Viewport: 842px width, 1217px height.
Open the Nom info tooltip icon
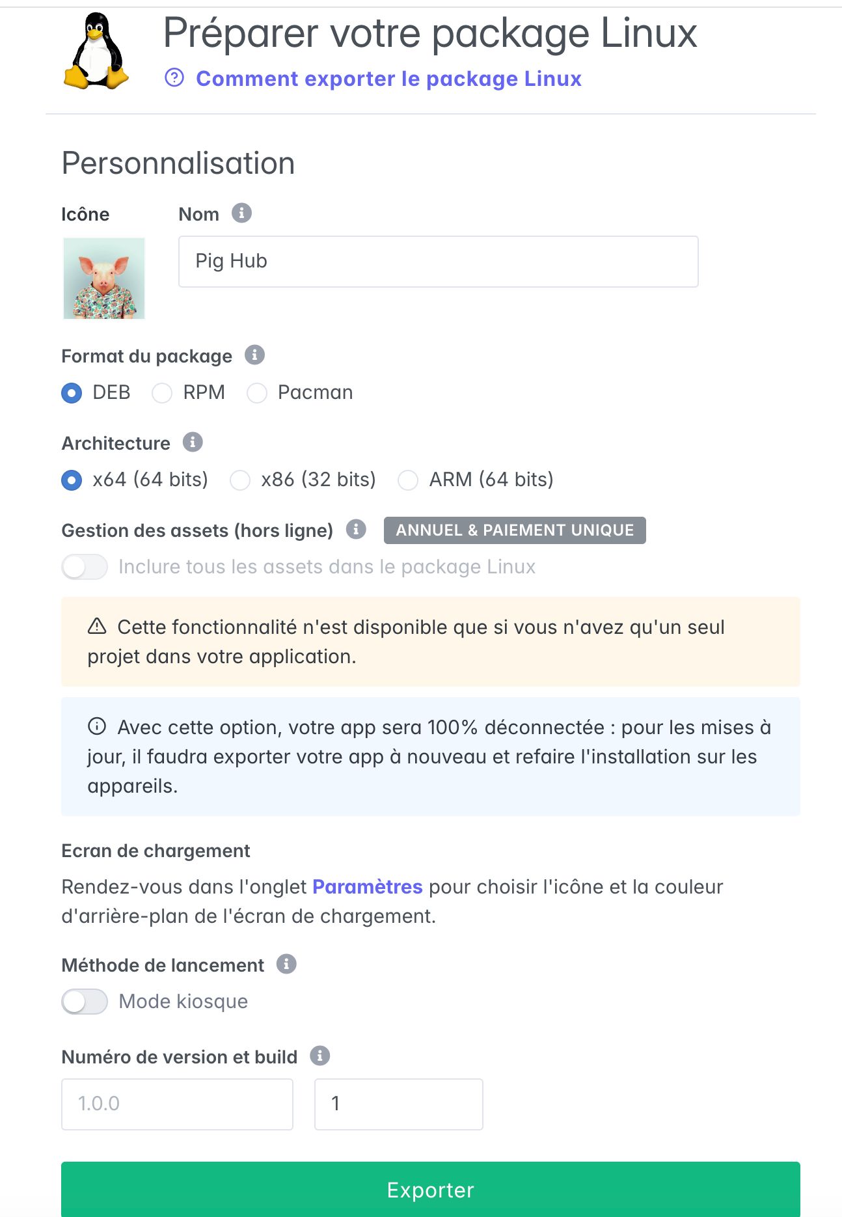[241, 213]
